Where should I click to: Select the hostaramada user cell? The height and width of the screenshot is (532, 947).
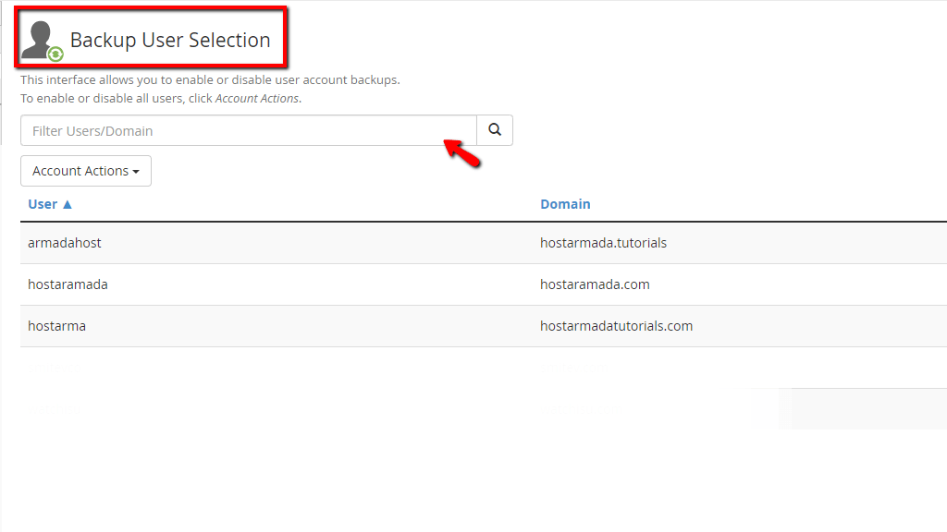68,284
